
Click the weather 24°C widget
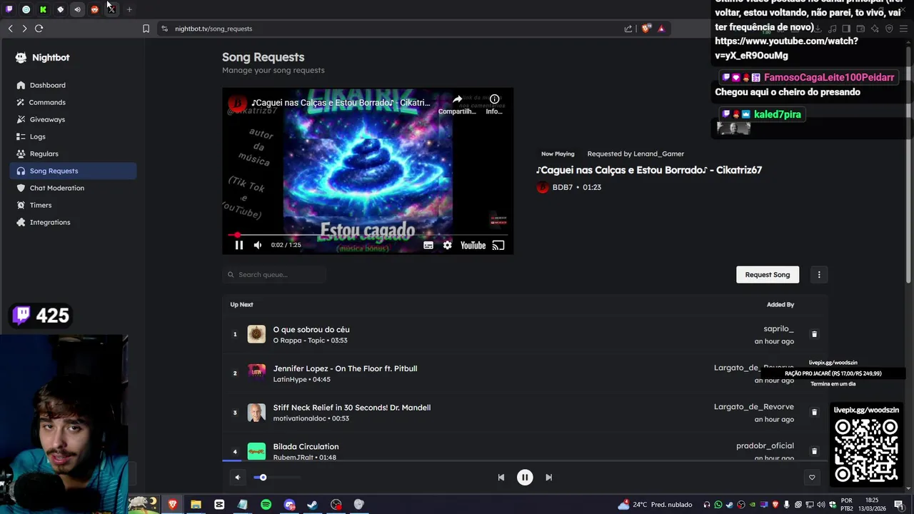pyautogui.click(x=655, y=505)
